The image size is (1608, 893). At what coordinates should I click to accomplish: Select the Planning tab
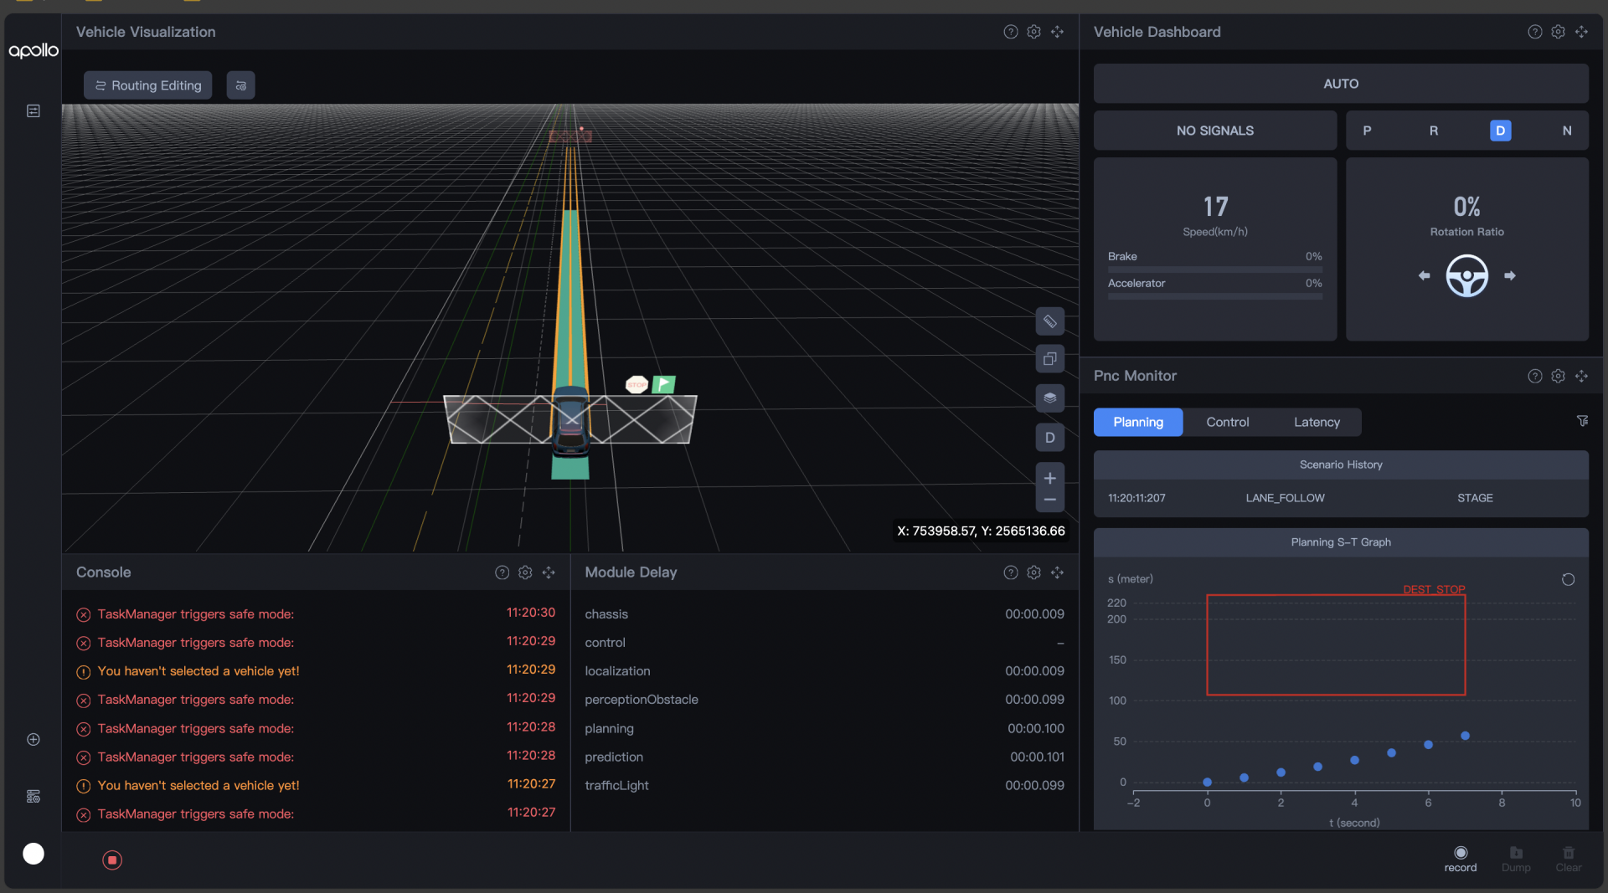pyautogui.click(x=1137, y=423)
